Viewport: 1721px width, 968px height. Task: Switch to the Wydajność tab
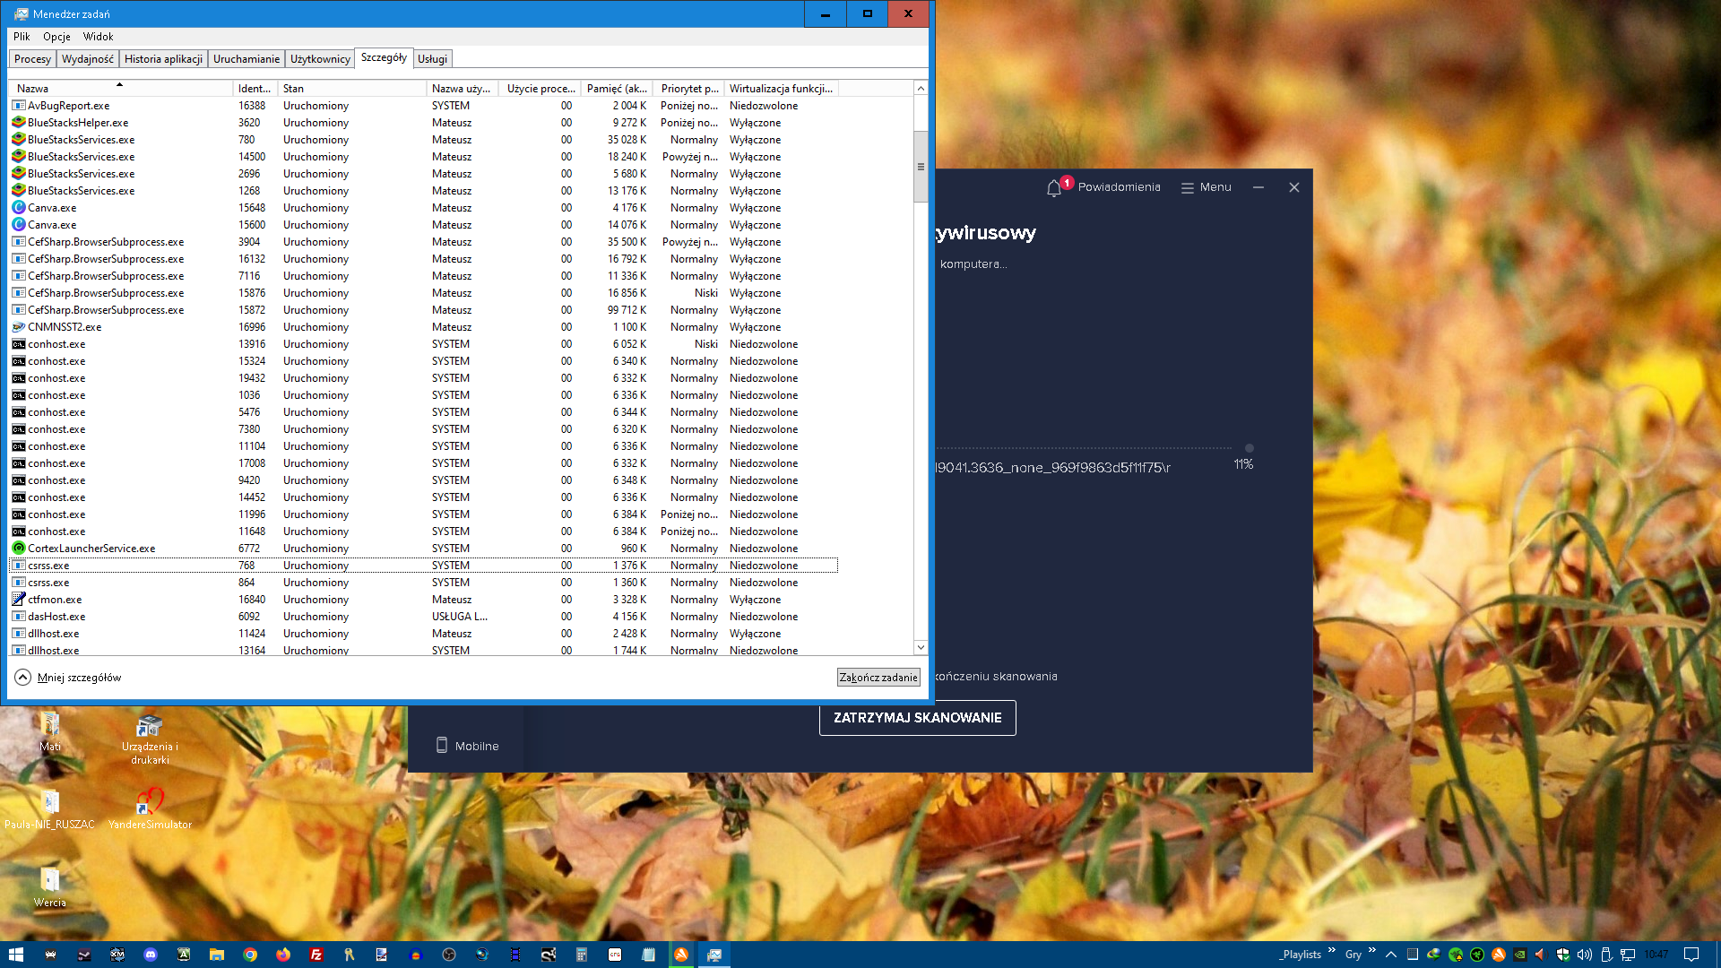pyautogui.click(x=88, y=59)
